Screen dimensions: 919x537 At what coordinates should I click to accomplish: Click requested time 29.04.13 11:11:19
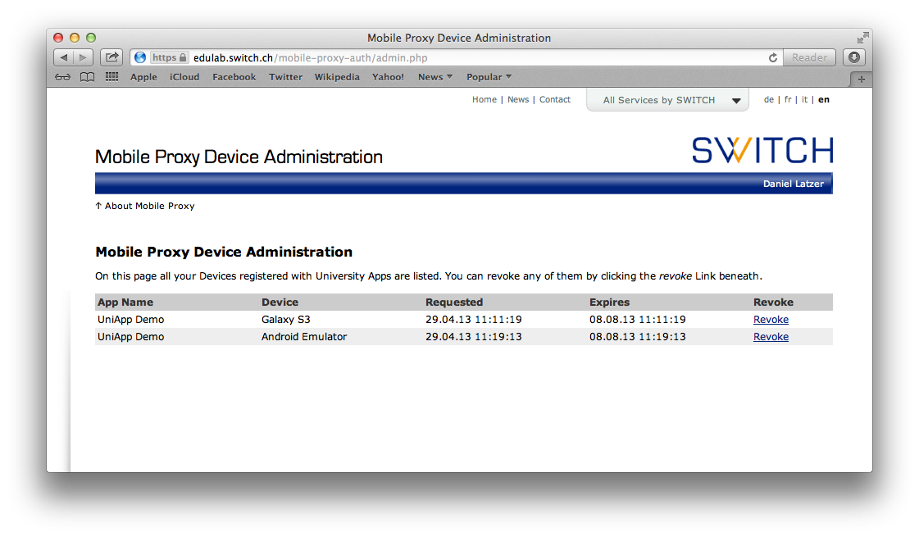pyautogui.click(x=474, y=320)
